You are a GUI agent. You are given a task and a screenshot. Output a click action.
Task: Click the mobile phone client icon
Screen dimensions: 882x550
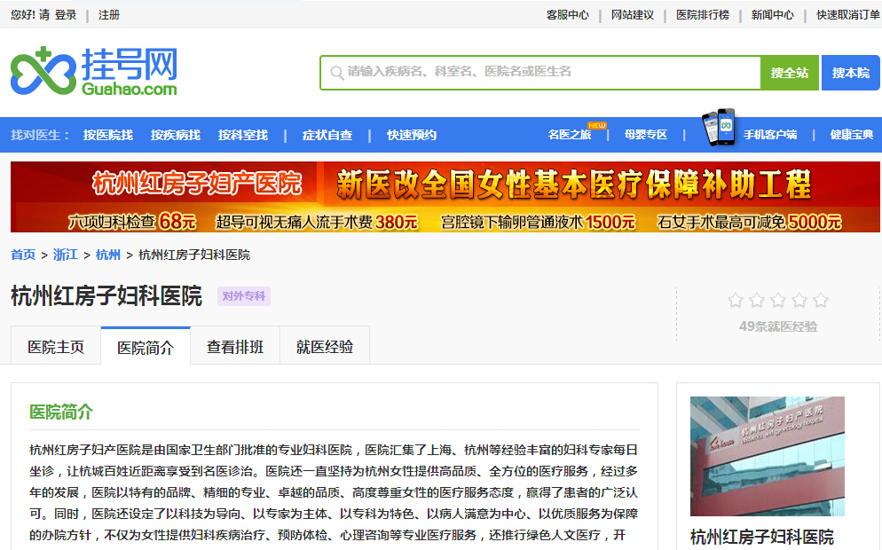(719, 128)
